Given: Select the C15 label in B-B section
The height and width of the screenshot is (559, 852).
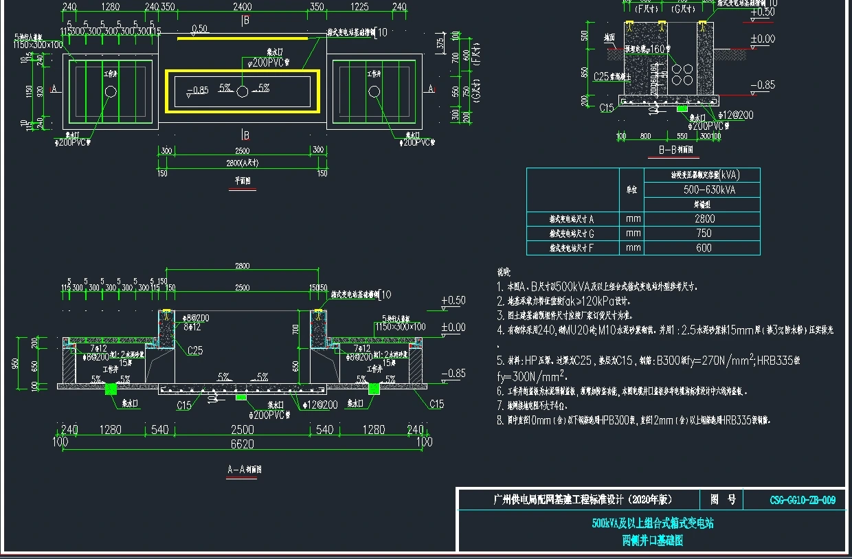Looking at the screenshot, I should 606,109.
